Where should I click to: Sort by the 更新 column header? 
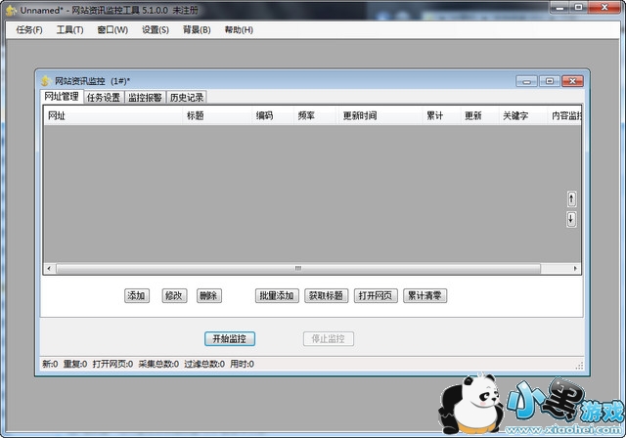(x=479, y=115)
